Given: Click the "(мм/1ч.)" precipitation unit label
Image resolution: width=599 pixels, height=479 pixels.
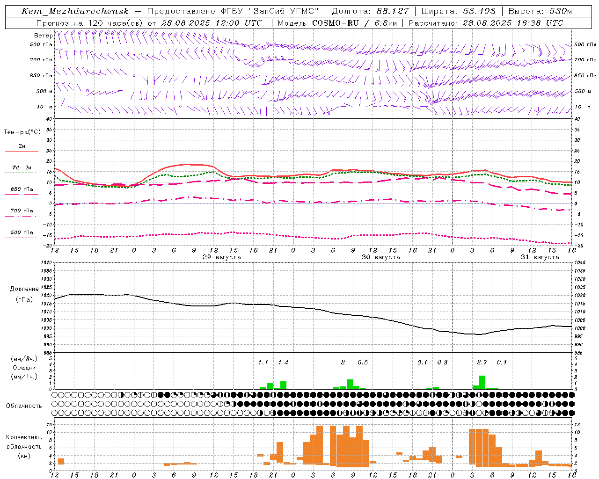Looking at the screenshot, I should pyautogui.click(x=24, y=377).
